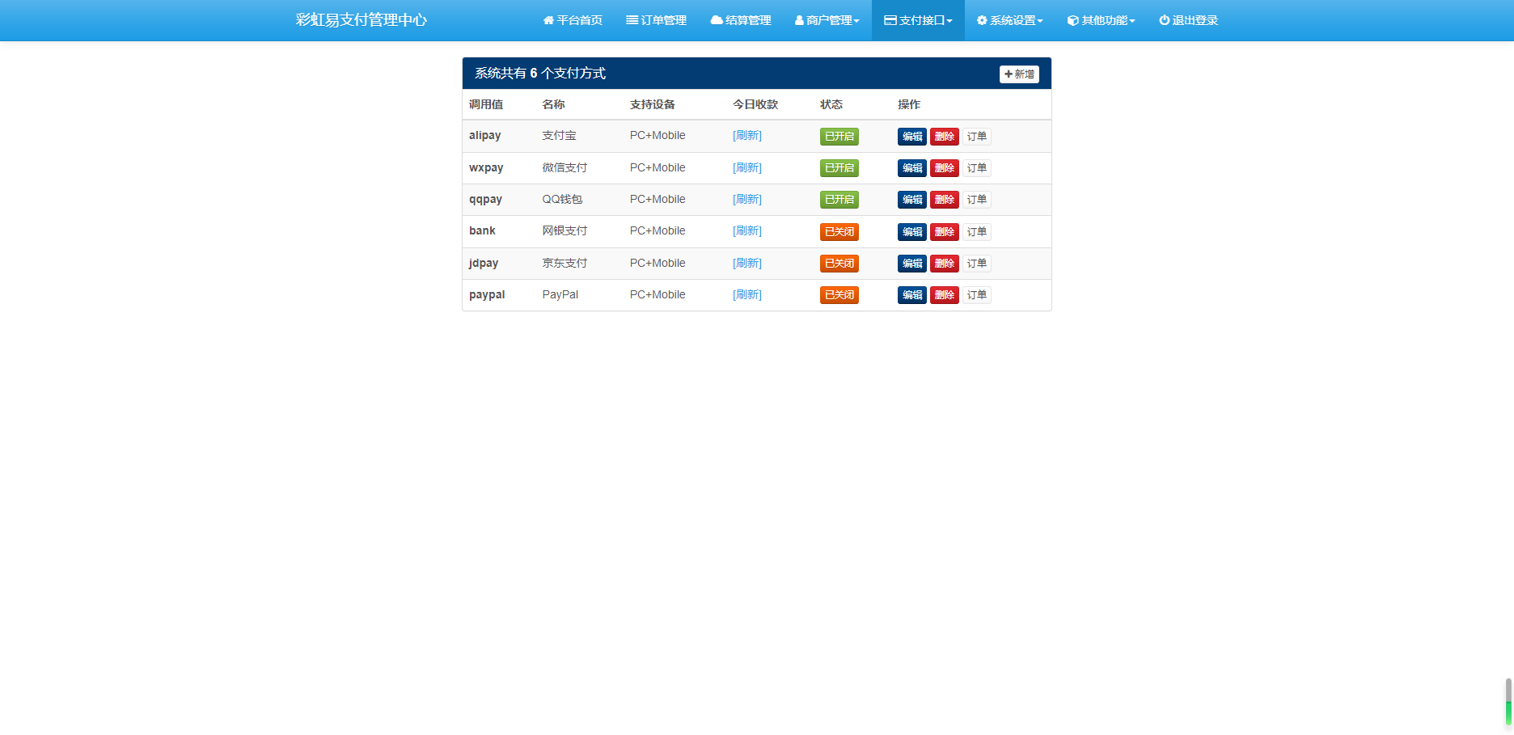Screen dimensions: 1514x735
Task: Click the power icon to 退出登录
Action: point(1164,20)
